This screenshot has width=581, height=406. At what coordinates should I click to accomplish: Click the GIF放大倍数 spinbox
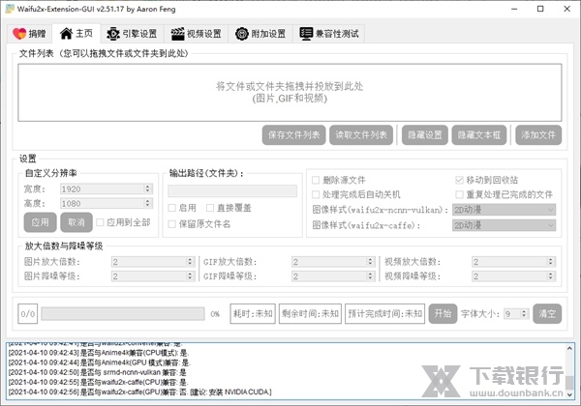pos(333,262)
